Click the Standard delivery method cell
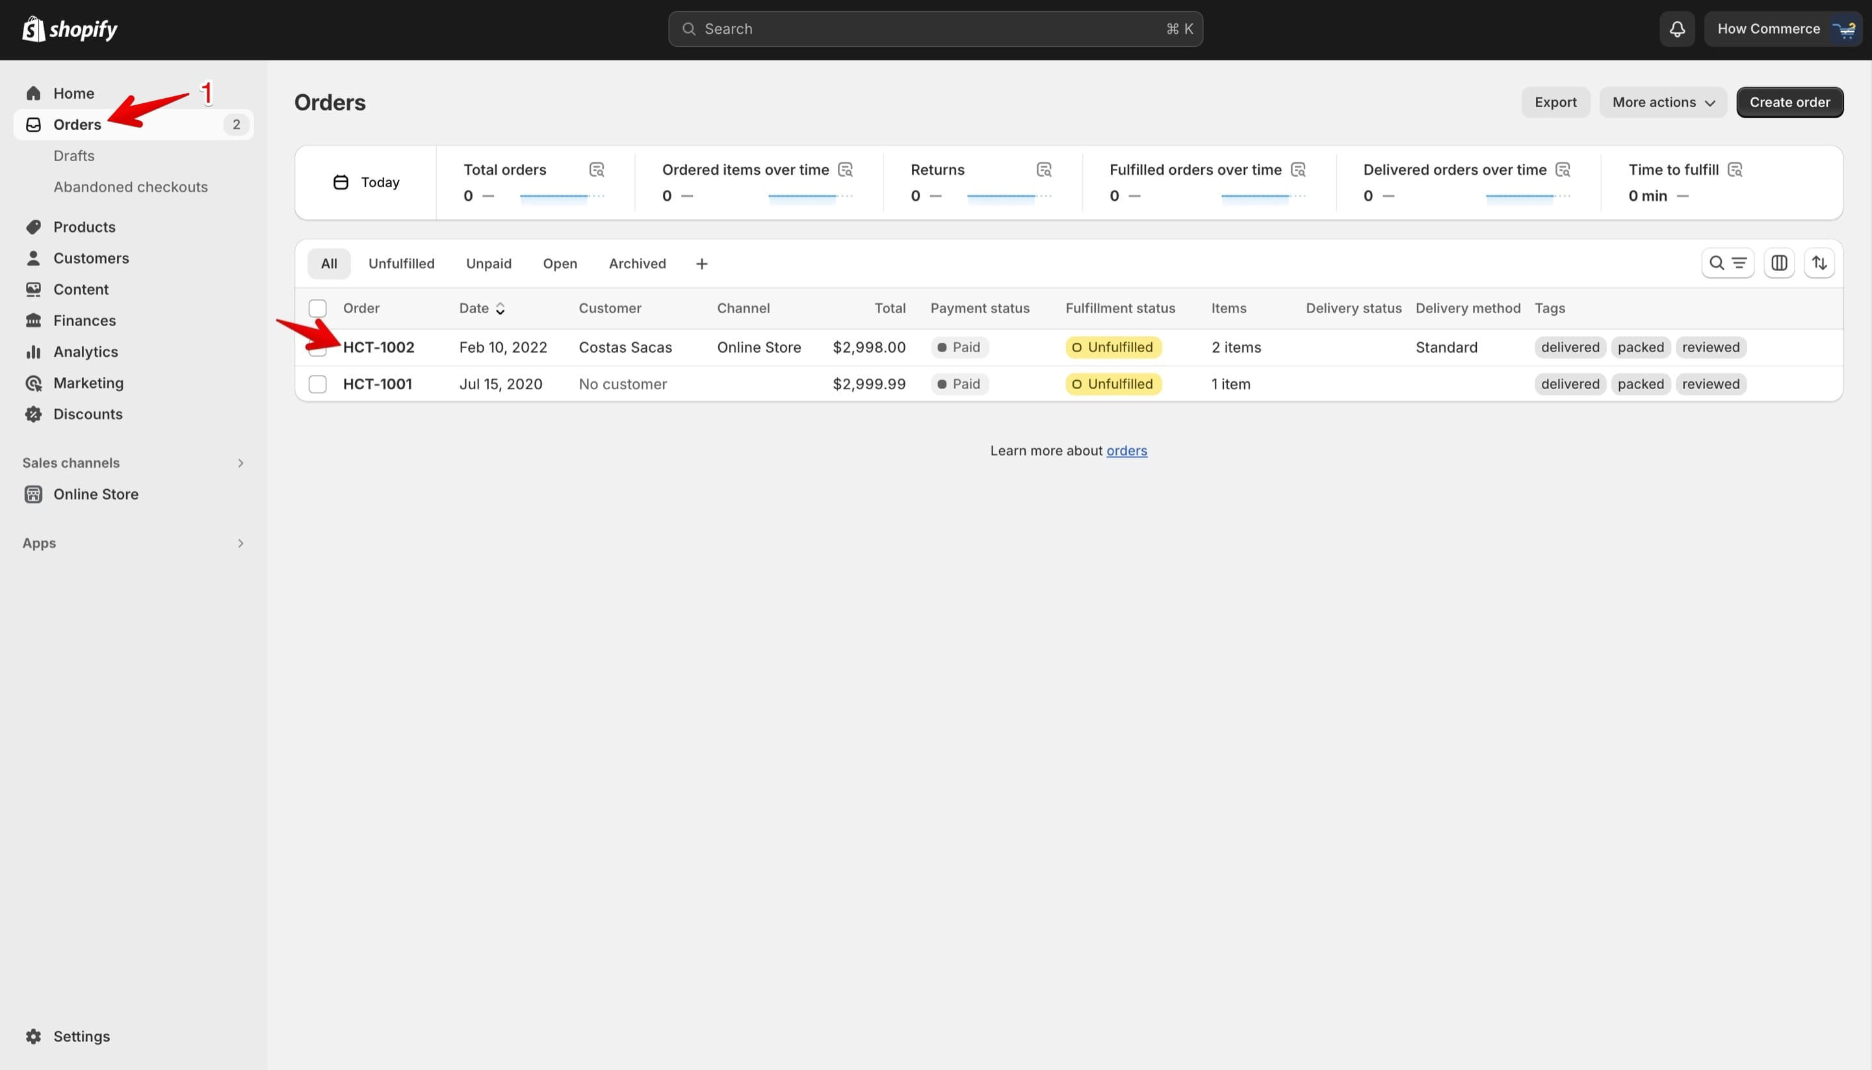 1446,348
